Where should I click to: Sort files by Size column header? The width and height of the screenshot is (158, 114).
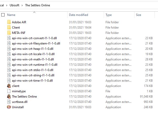138,15
